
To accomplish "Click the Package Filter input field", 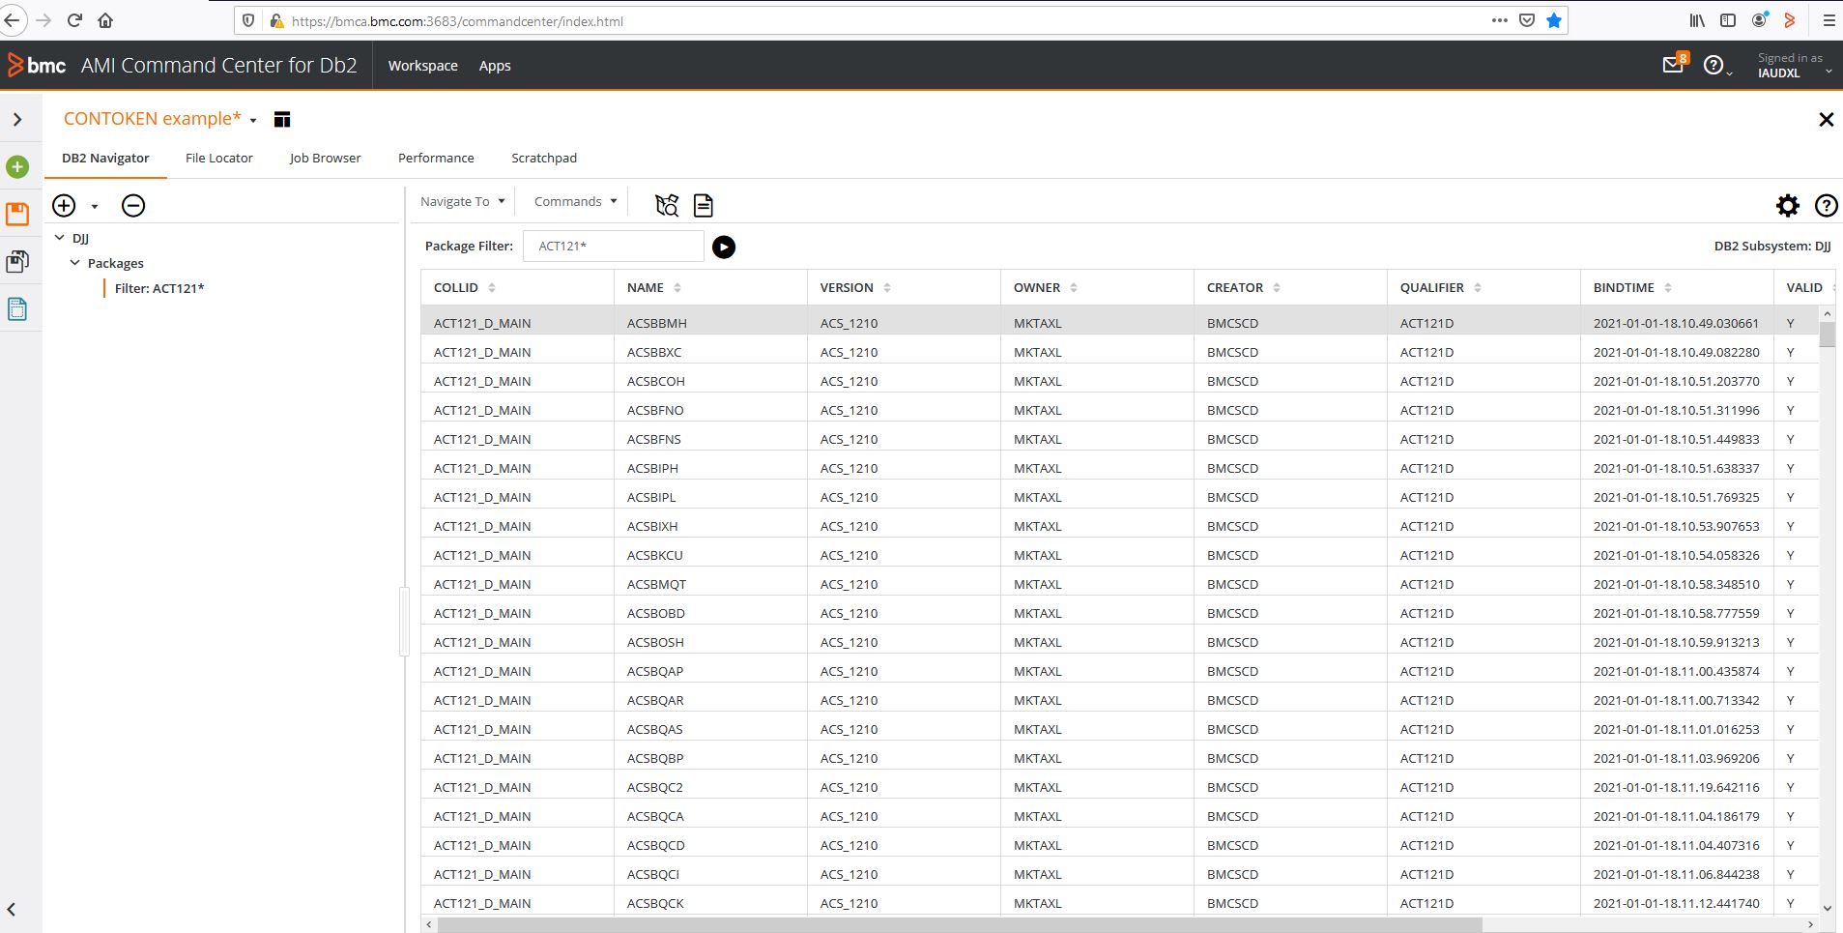I will [614, 246].
